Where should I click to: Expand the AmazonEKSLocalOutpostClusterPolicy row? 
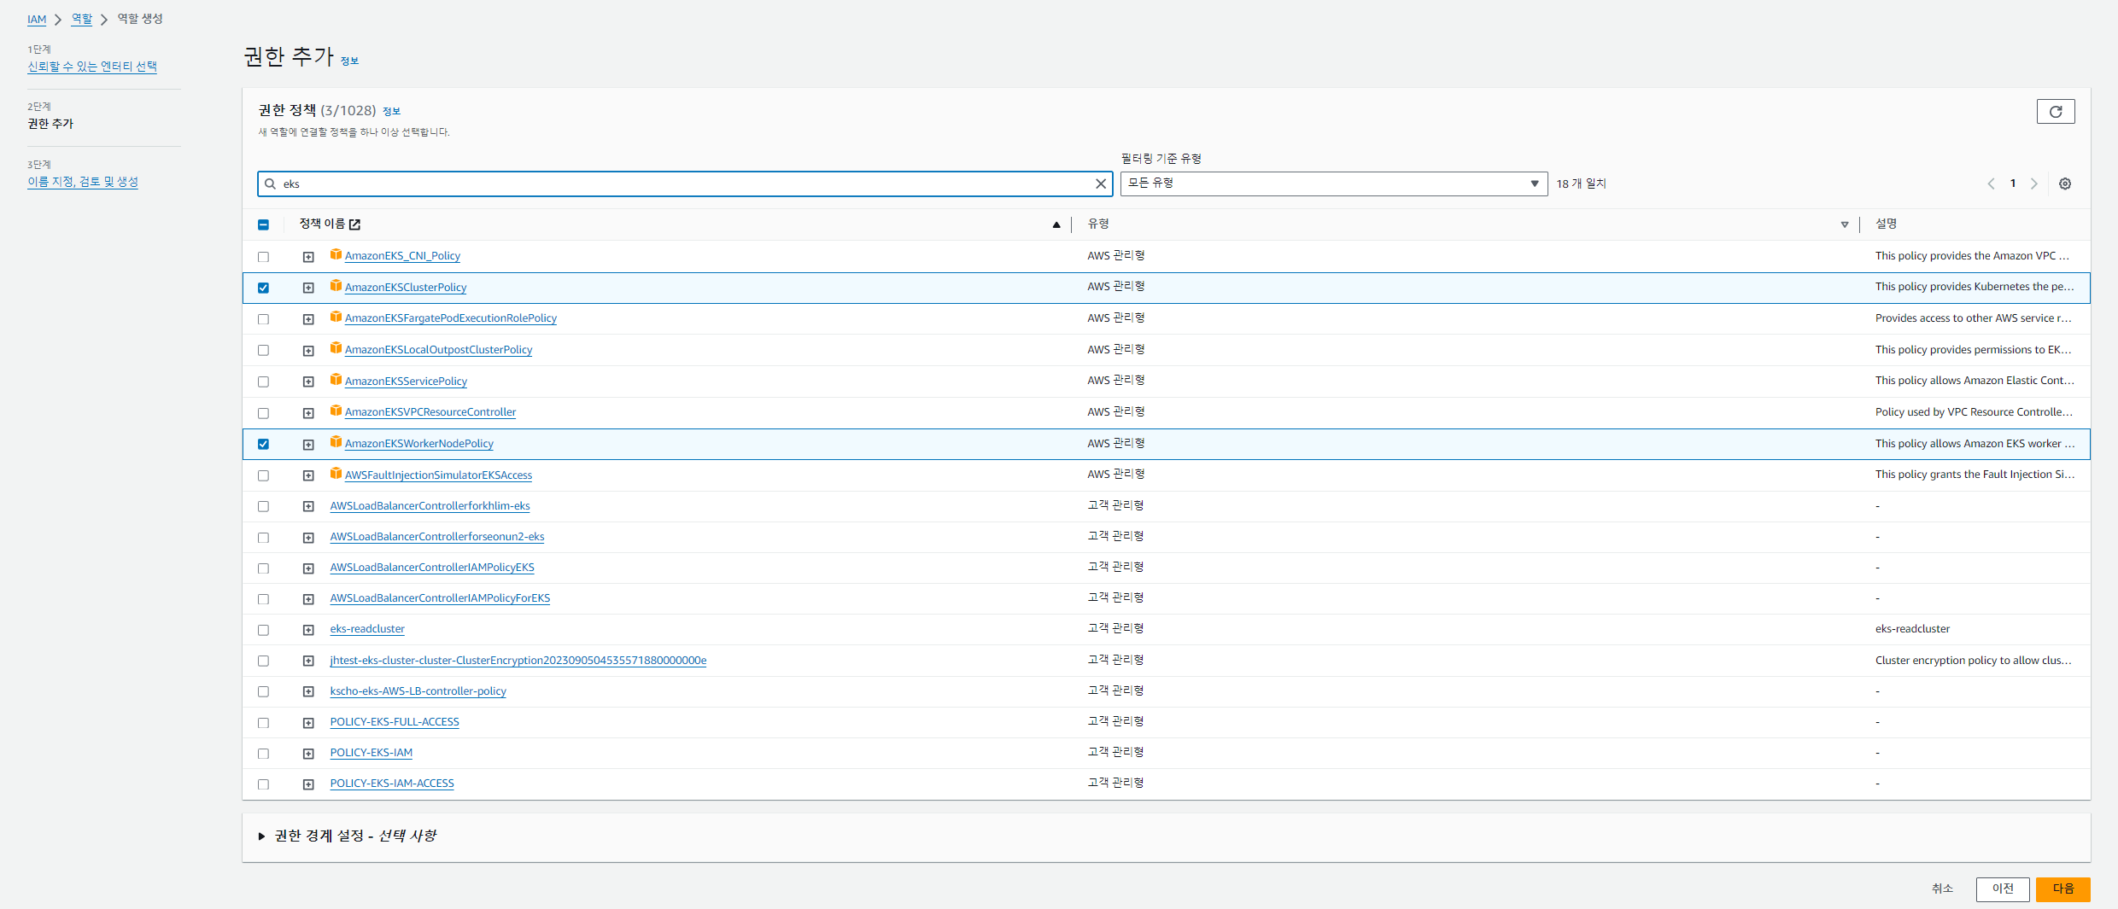click(x=308, y=351)
